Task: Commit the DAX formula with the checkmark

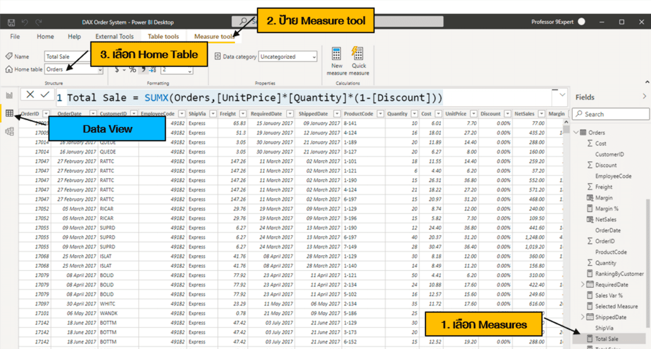Action: coord(44,95)
